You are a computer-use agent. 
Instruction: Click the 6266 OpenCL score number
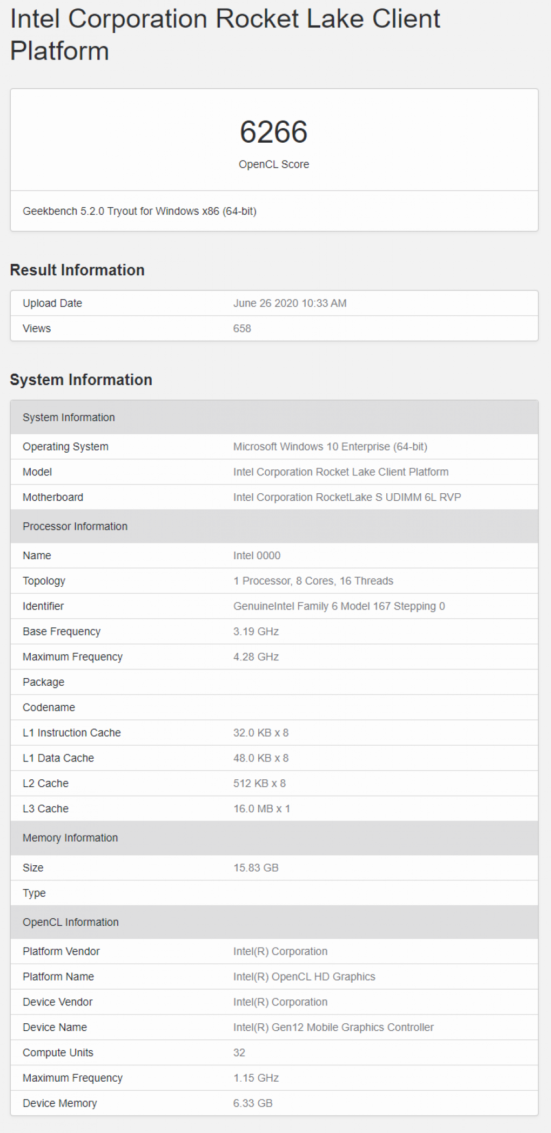[x=274, y=132]
